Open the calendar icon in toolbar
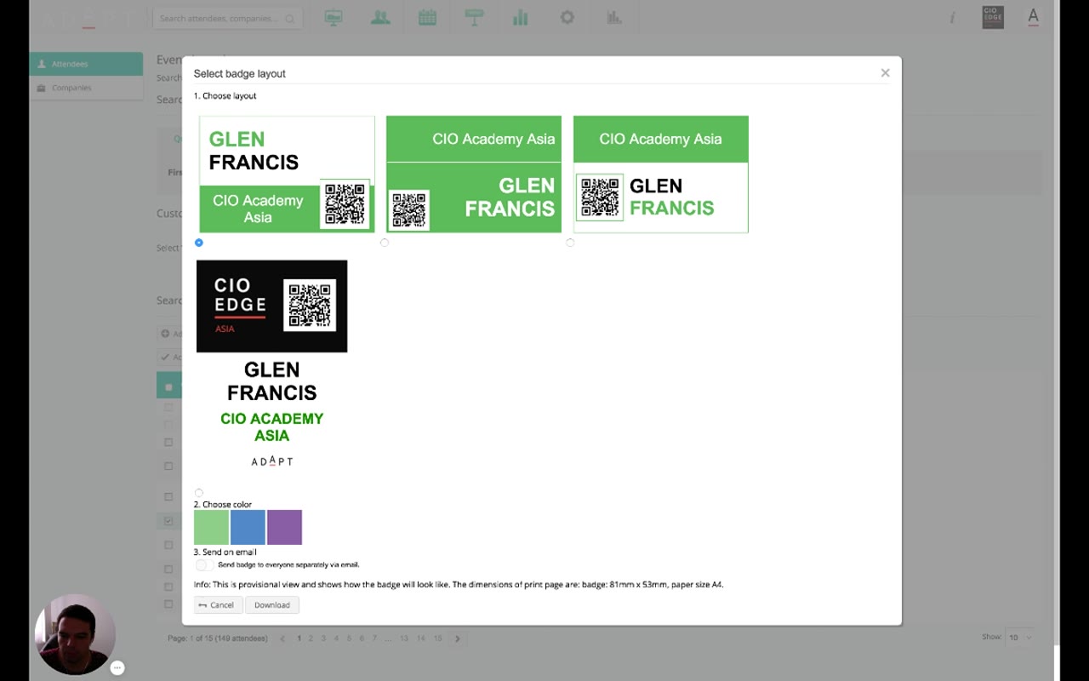1089x681 pixels. point(427,17)
